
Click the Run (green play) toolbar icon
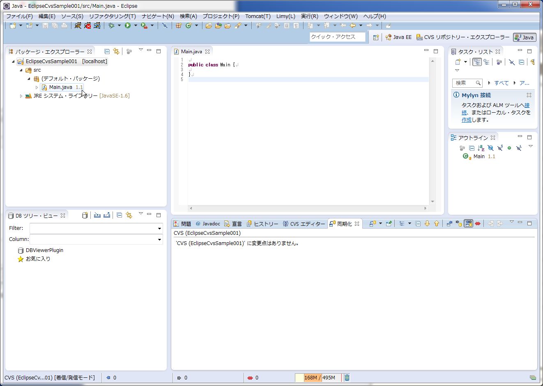click(128, 25)
